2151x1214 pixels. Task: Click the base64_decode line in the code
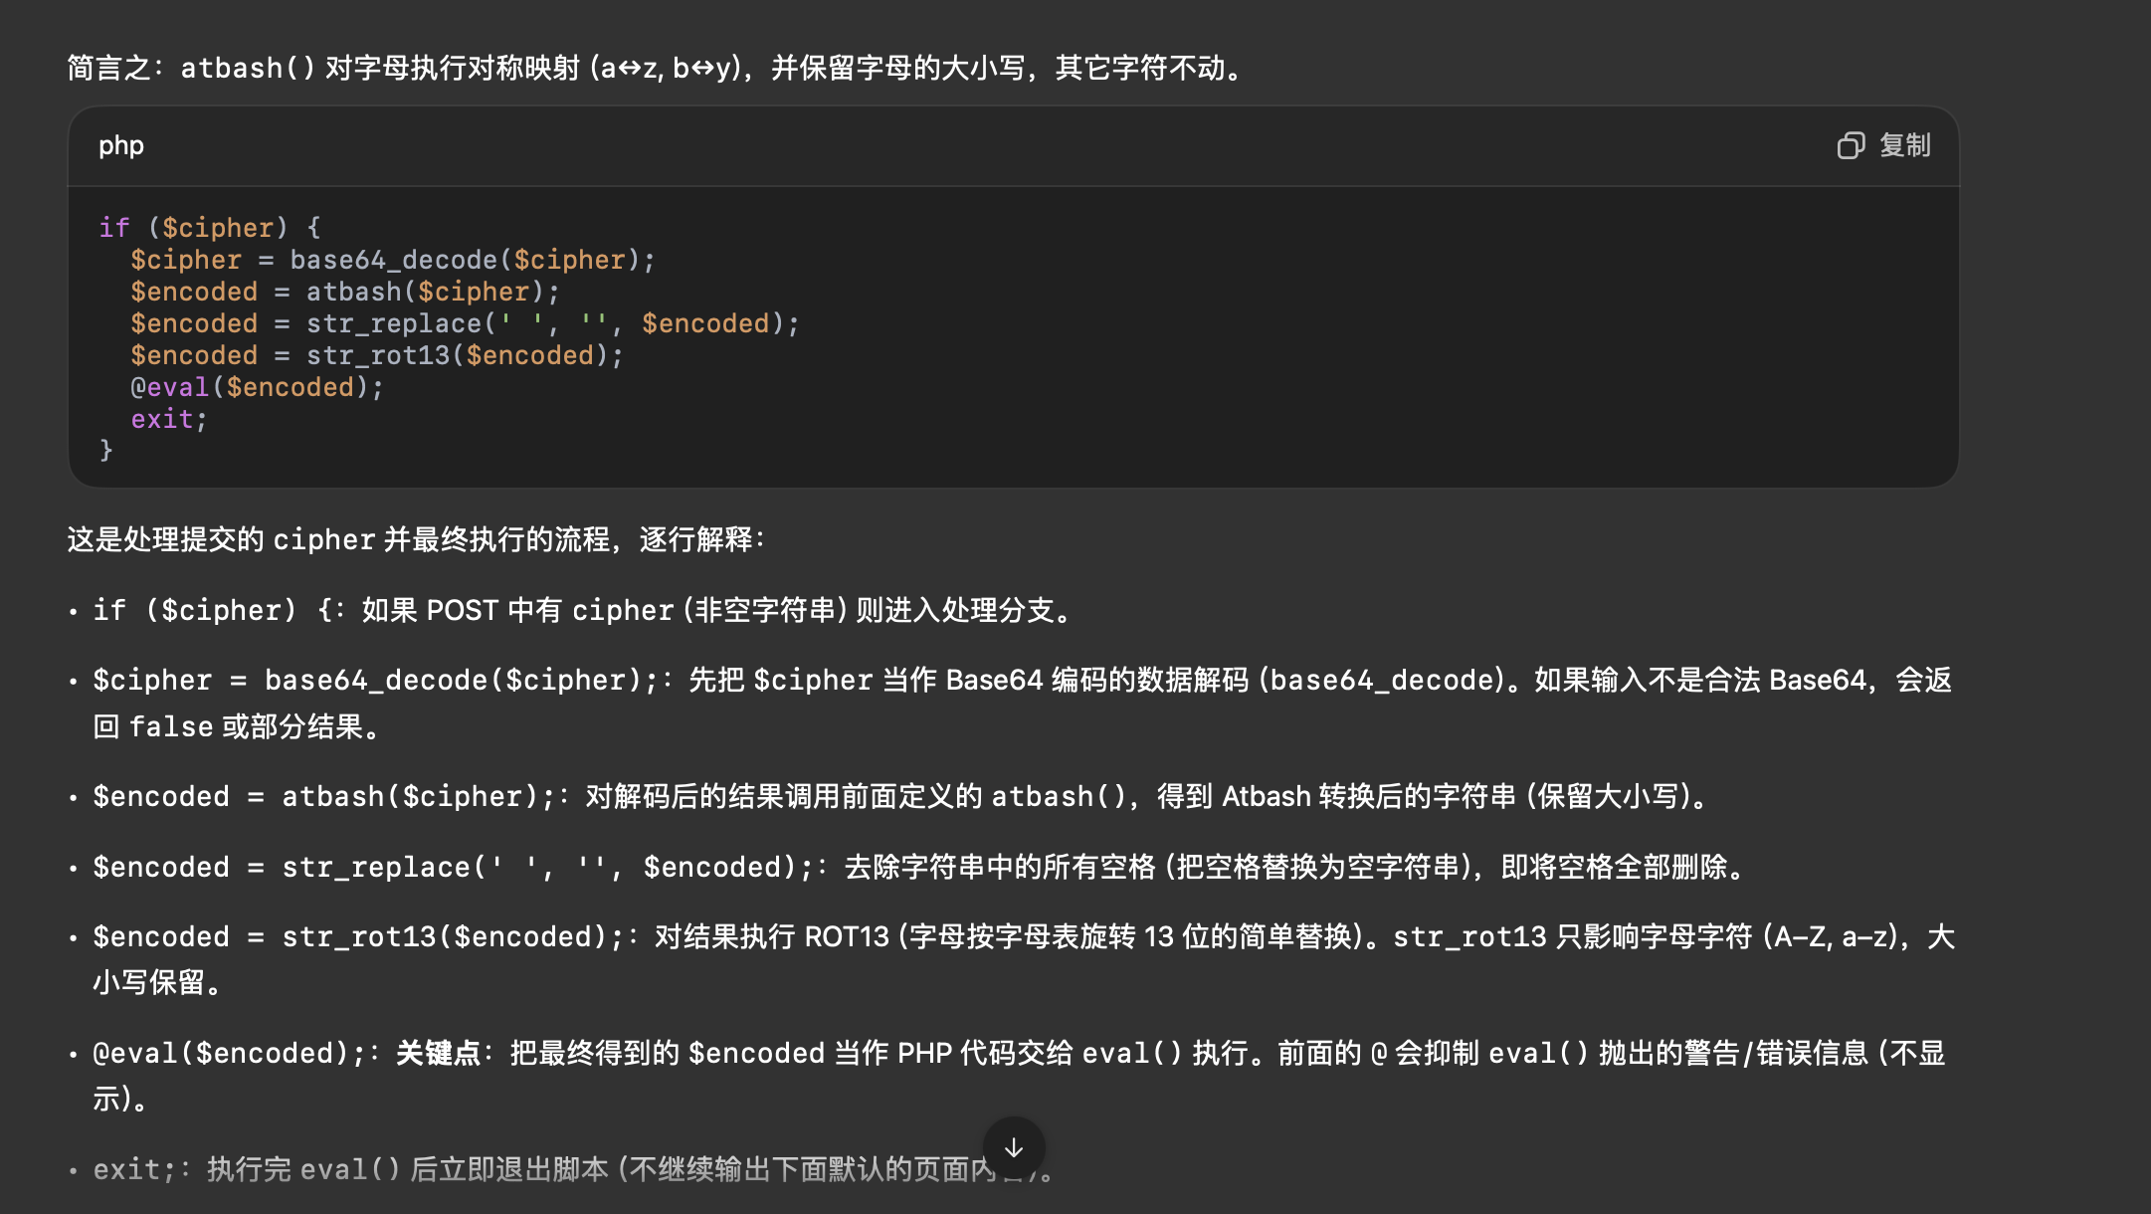(x=392, y=260)
